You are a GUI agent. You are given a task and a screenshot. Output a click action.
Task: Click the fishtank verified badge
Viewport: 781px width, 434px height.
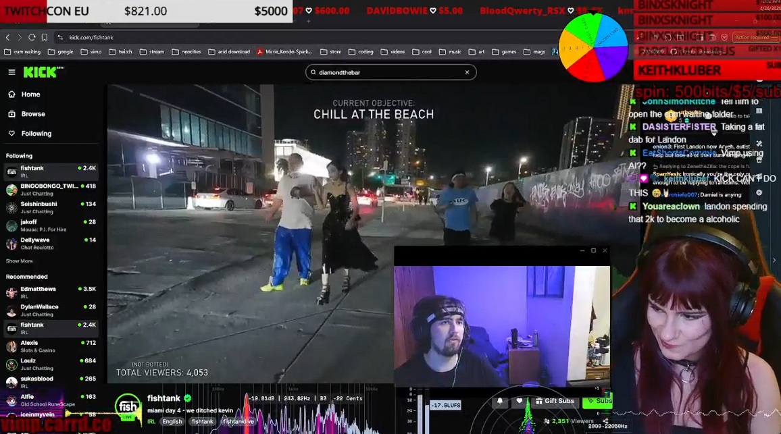pyautogui.click(x=188, y=398)
